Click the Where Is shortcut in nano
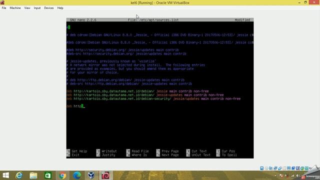 point(136,155)
